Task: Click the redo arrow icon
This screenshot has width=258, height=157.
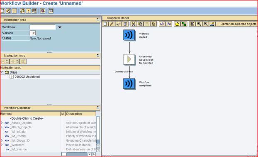Action: click(x=169, y=24)
